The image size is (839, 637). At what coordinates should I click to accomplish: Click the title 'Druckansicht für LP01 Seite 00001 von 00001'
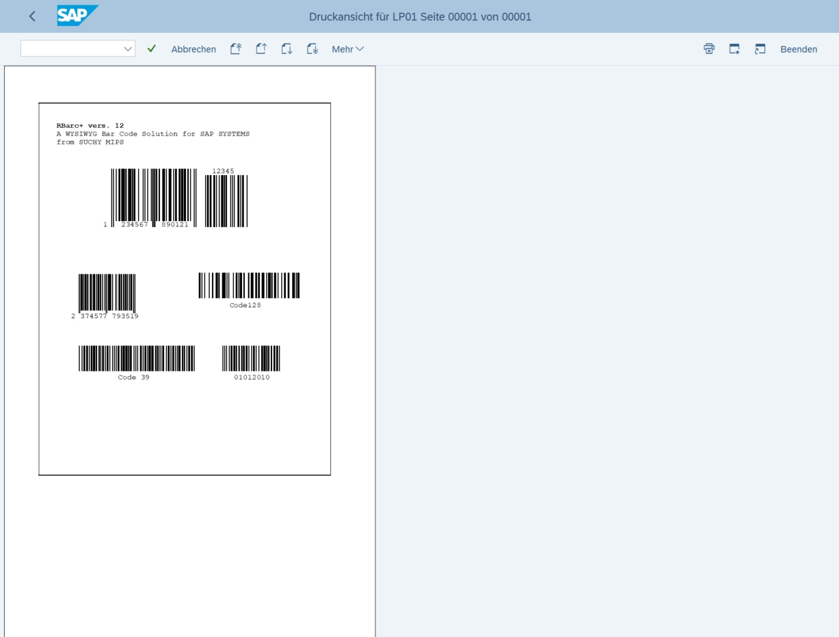click(420, 16)
